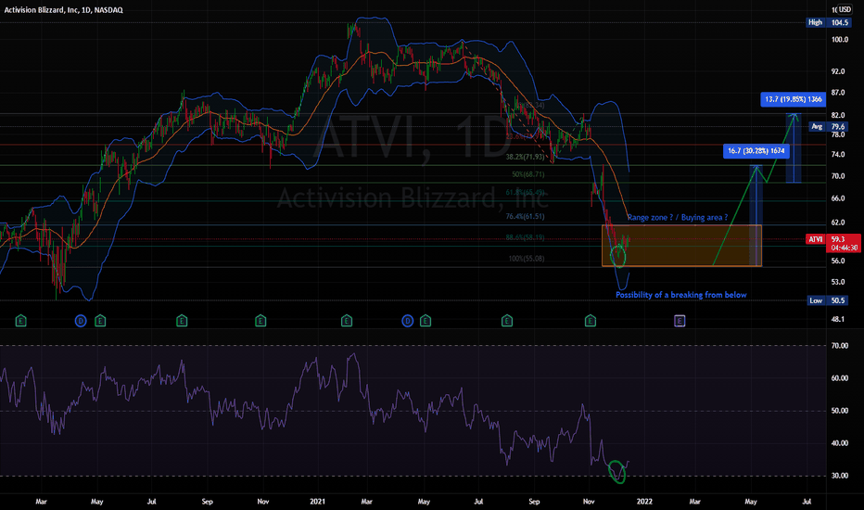This screenshot has height=510, width=864.
Task: Open the earnings marker in August 2020
Action: [182, 320]
